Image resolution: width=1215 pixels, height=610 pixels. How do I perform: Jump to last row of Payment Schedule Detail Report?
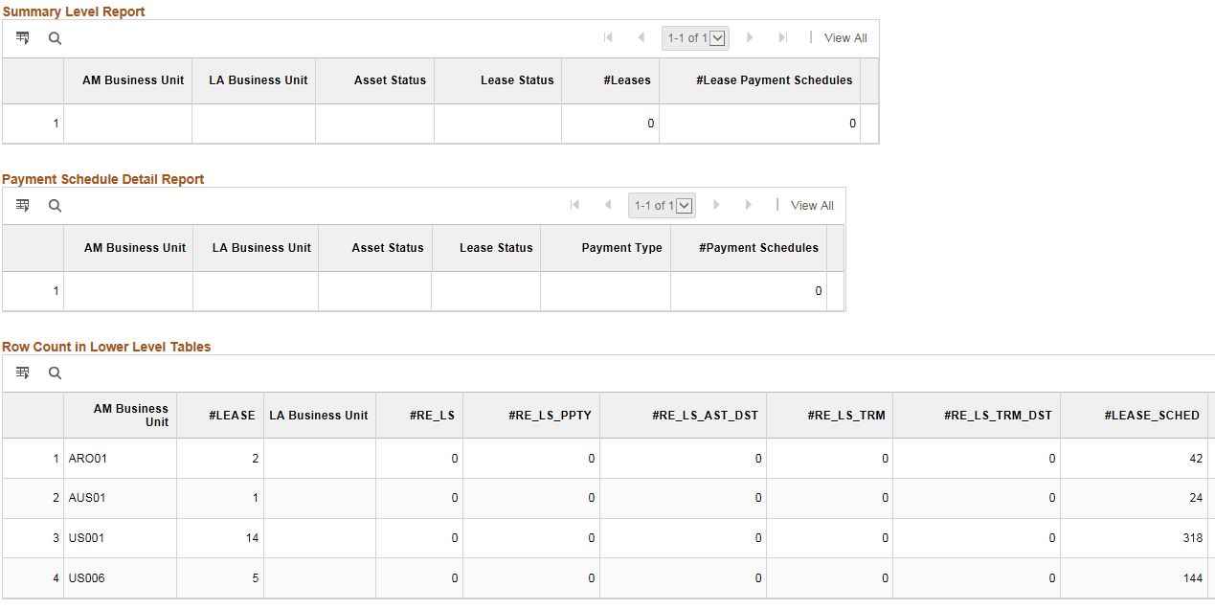pyautogui.click(x=749, y=205)
